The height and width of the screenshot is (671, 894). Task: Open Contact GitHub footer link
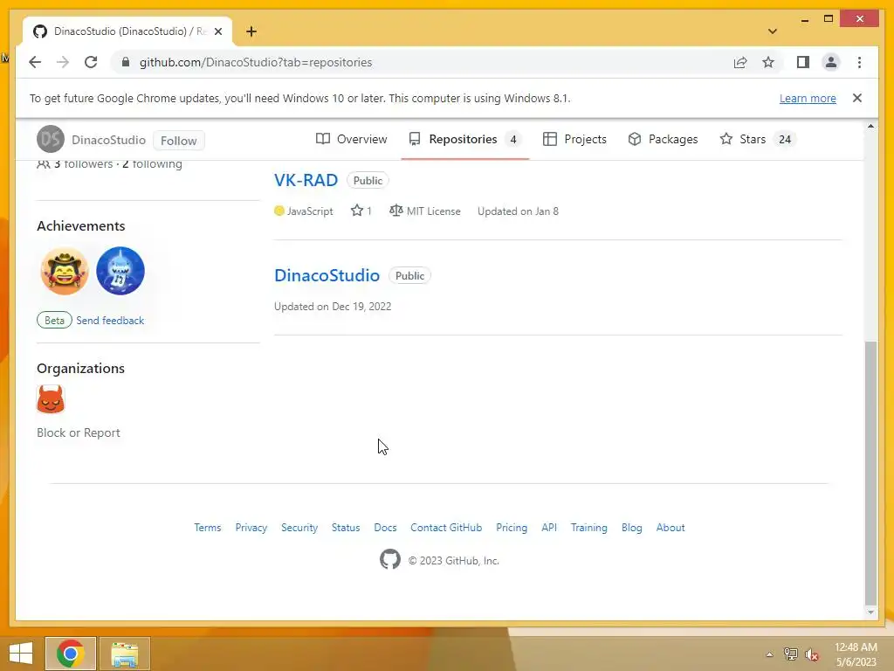446,528
